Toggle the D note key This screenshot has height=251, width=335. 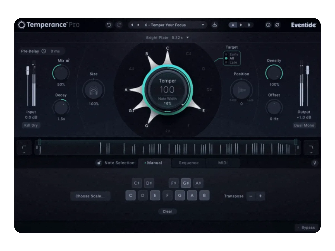tap(143, 196)
